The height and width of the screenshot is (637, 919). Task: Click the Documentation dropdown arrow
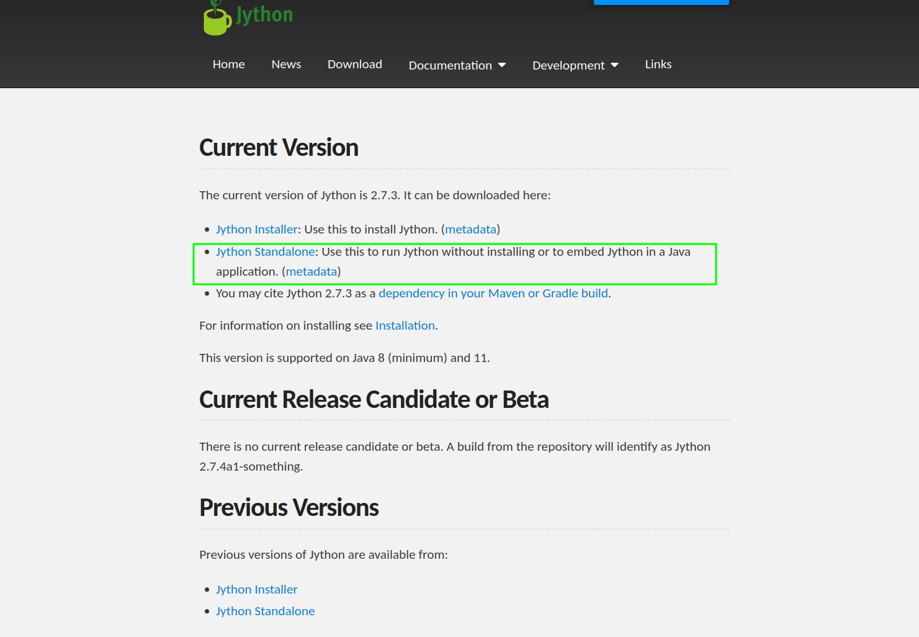[x=502, y=65]
